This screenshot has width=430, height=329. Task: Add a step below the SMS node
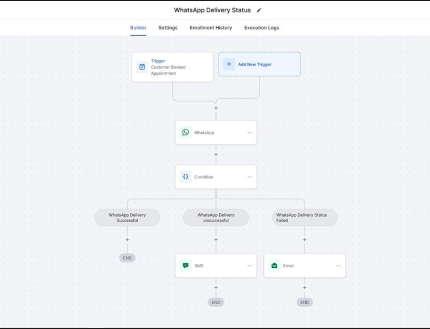(216, 287)
